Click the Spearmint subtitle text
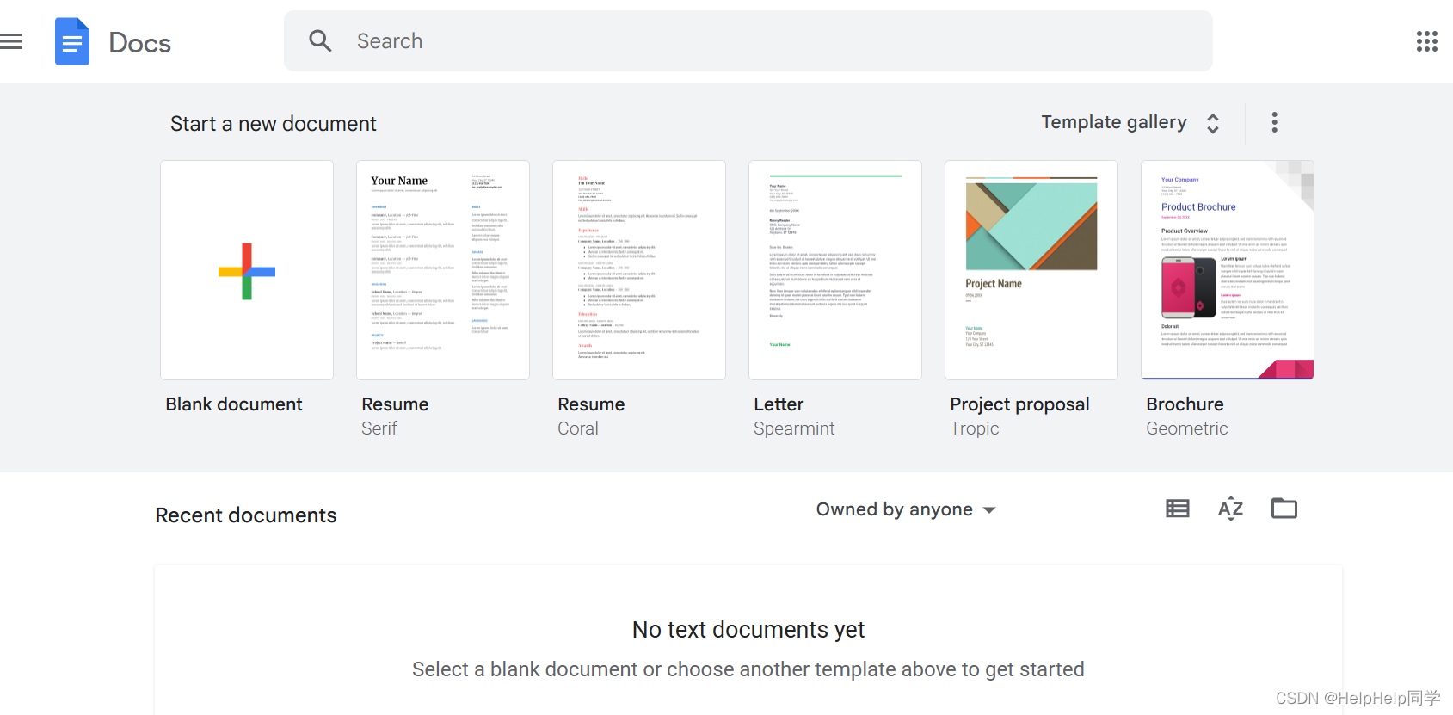This screenshot has height=715, width=1453. (794, 428)
